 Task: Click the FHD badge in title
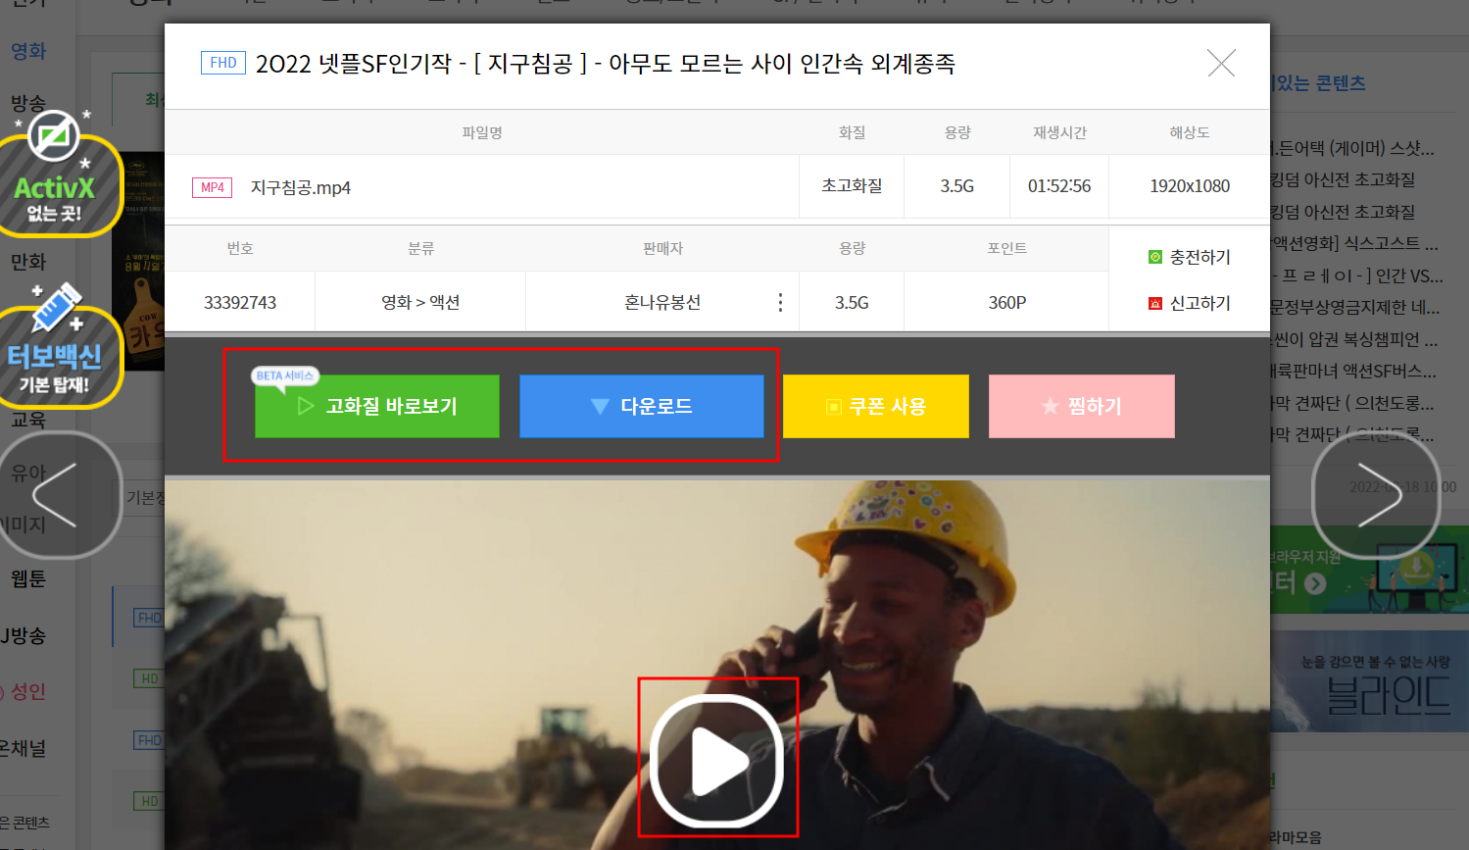click(x=223, y=63)
